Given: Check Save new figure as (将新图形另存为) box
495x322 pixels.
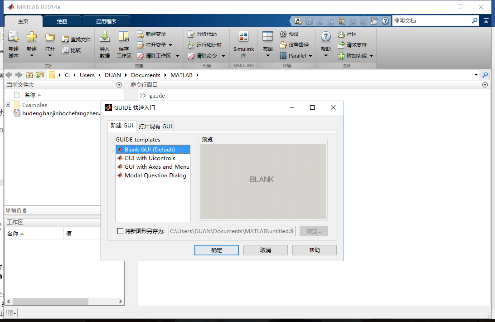Looking at the screenshot, I should (x=120, y=231).
